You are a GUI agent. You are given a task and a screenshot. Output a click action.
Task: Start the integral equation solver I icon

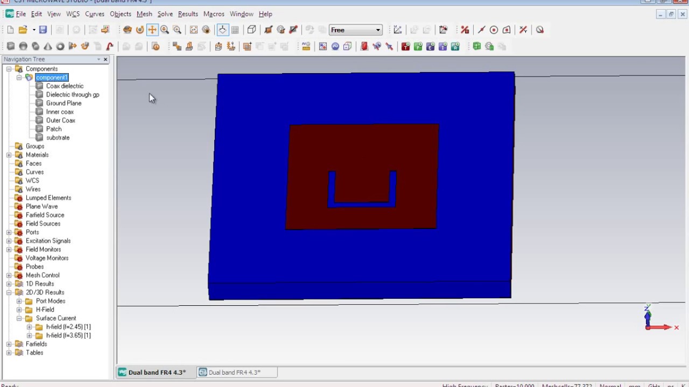(443, 47)
